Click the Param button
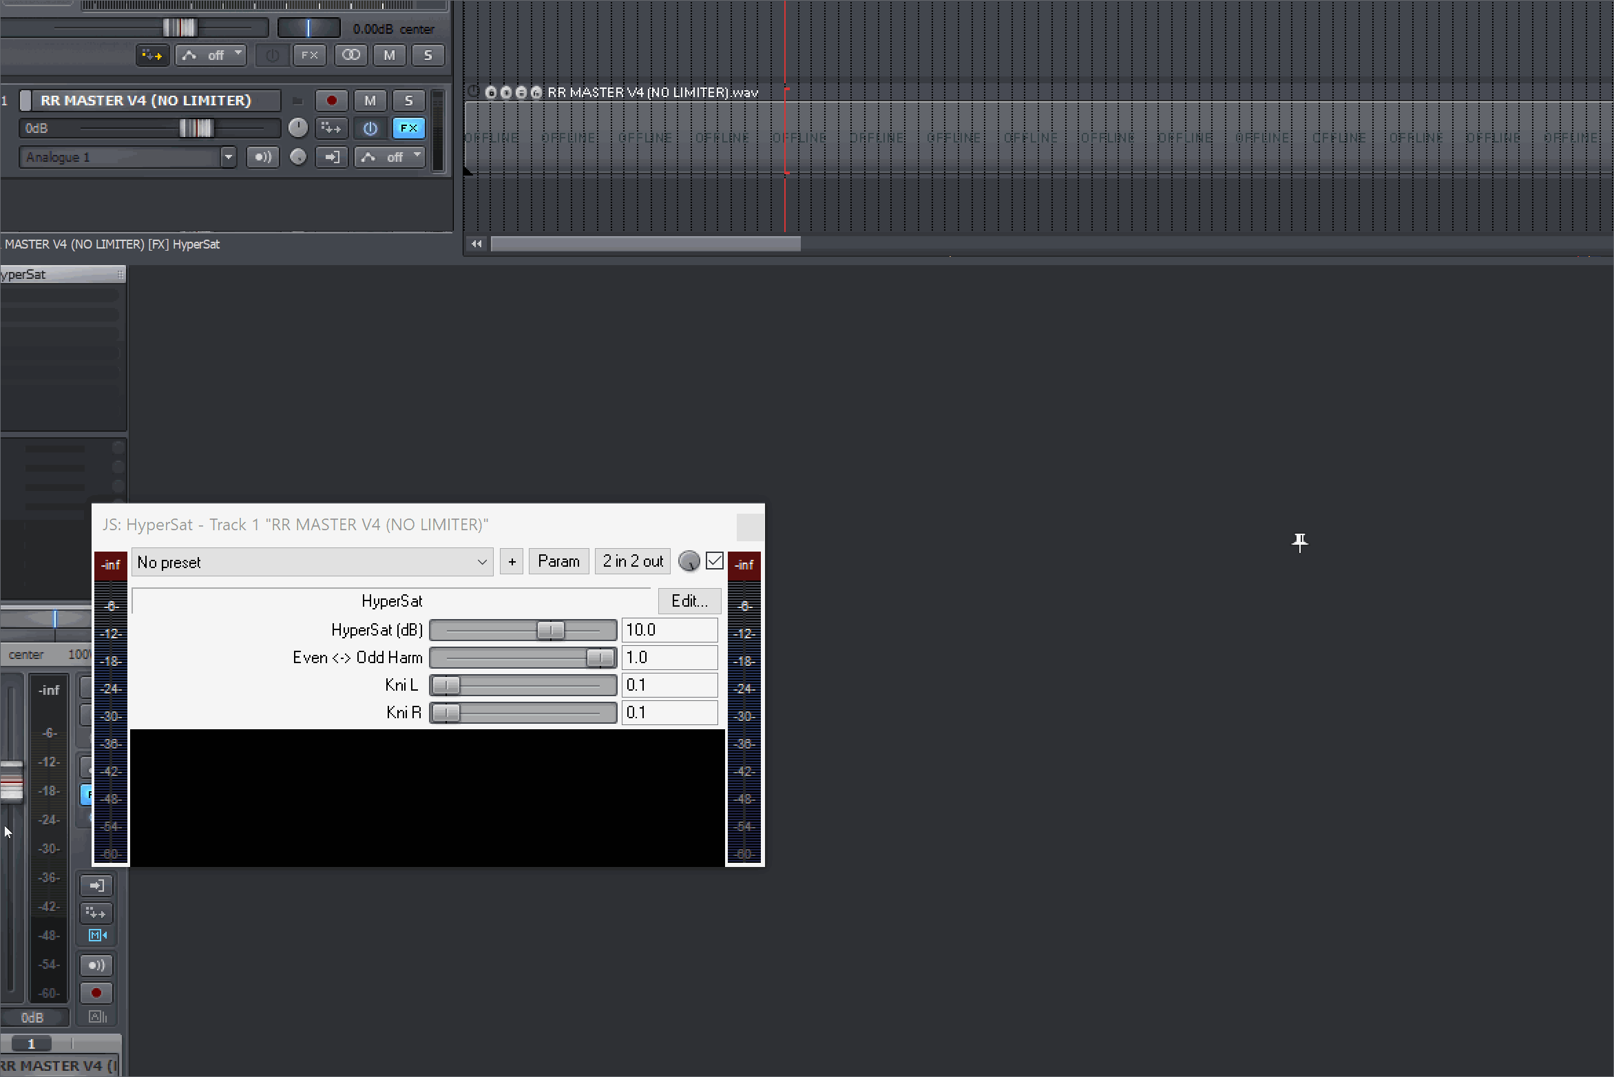Screen dimensions: 1614x1077 [x=558, y=561]
